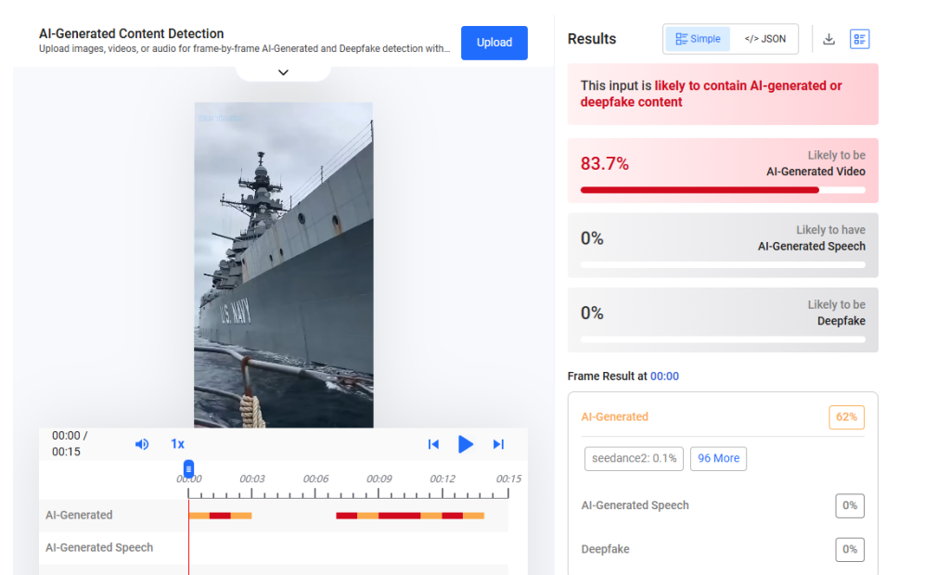Image resolution: width=950 pixels, height=575 pixels.
Task: Open the 83.7% AI-Generated Video card
Action: (723, 171)
